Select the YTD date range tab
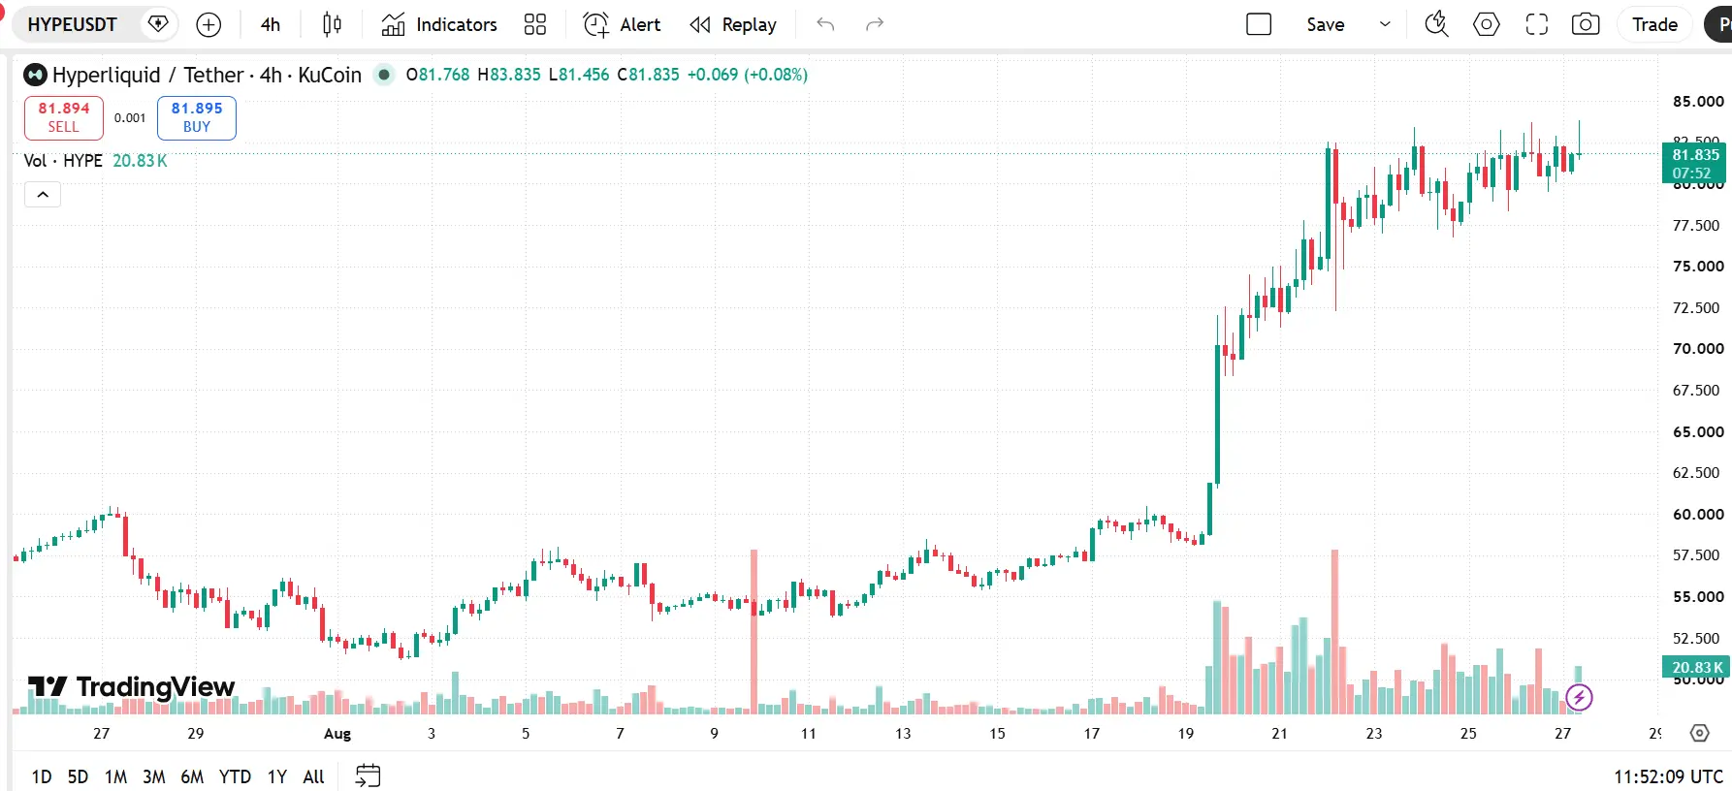The height and width of the screenshot is (791, 1732). (235, 776)
